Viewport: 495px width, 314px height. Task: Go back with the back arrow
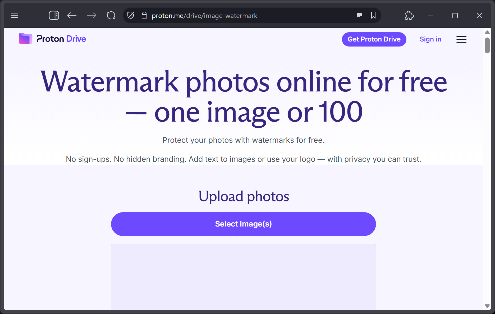click(x=72, y=15)
